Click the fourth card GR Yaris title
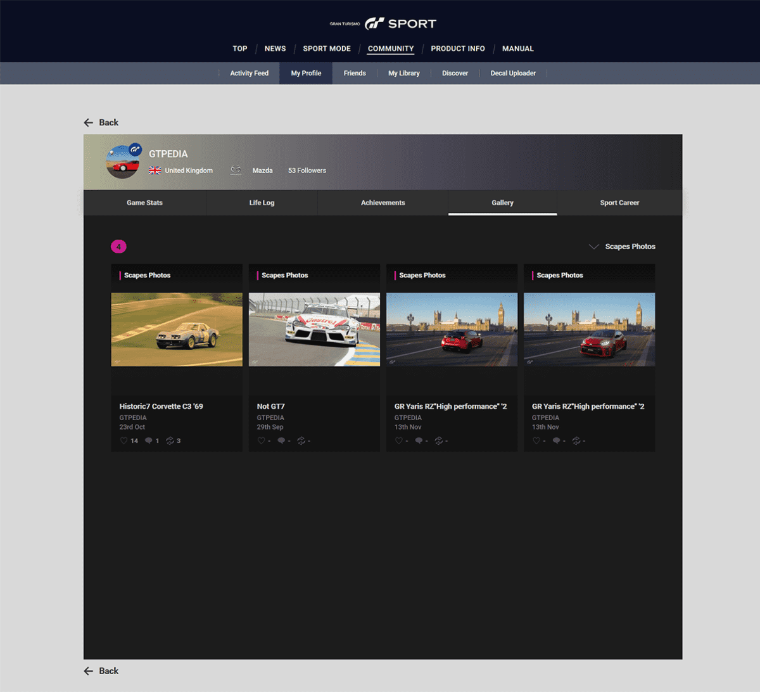The image size is (760, 692). (x=588, y=406)
